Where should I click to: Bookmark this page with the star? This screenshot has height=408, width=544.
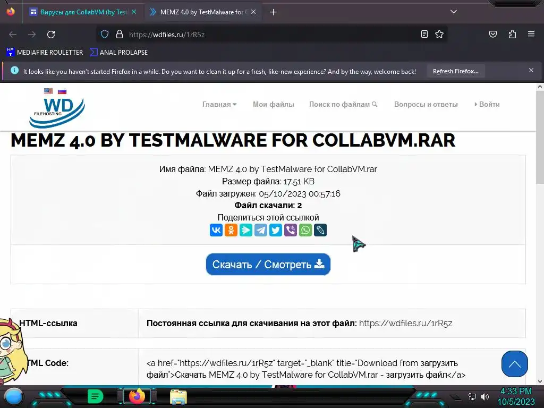439,34
